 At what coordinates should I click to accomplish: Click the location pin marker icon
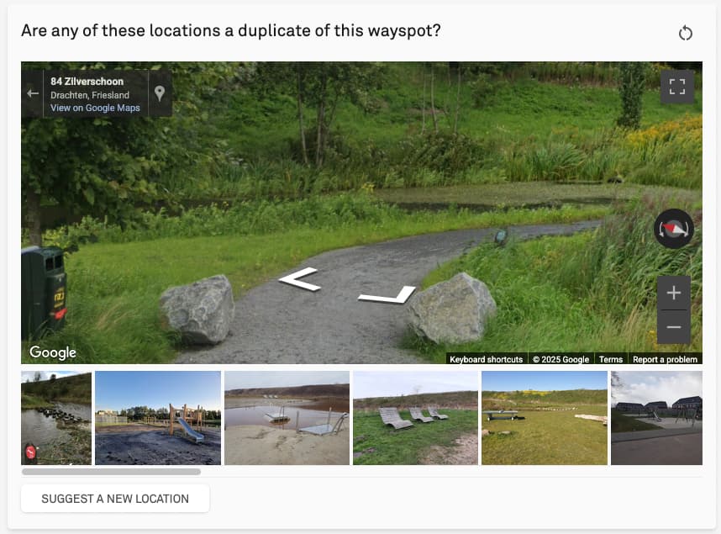160,93
